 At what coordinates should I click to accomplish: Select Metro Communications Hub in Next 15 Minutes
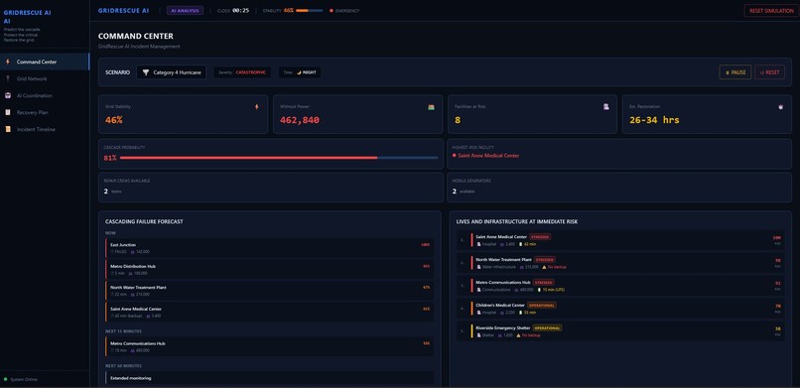tap(269, 346)
